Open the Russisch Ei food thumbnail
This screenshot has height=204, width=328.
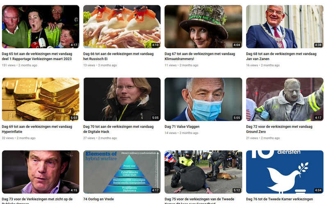(x=122, y=27)
